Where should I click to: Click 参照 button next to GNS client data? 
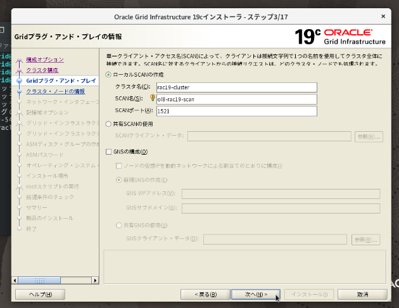(365, 240)
